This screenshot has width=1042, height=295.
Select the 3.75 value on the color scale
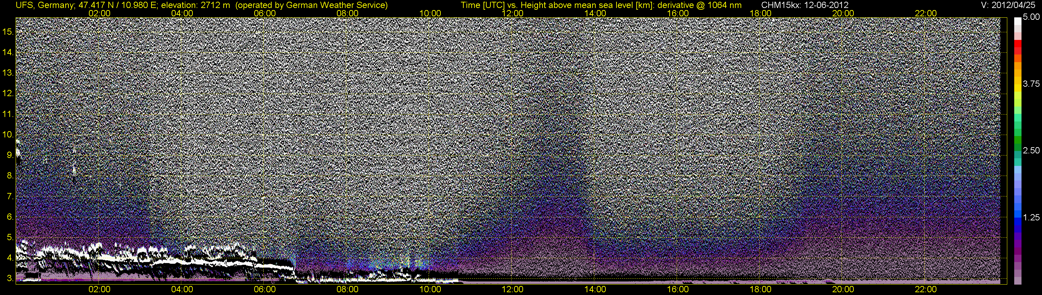pyautogui.click(x=1031, y=84)
